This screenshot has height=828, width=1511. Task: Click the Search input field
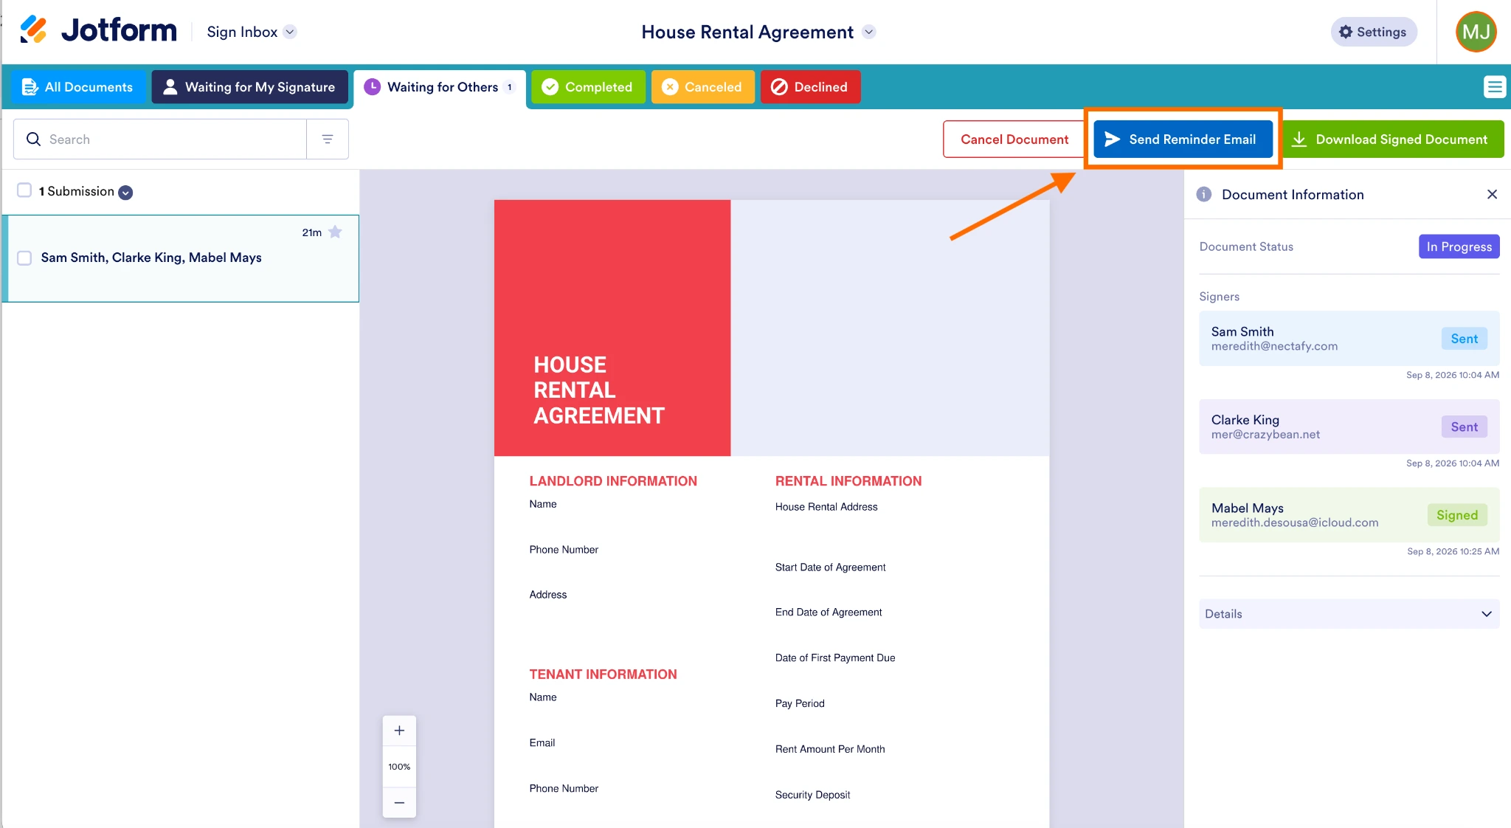[x=160, y=139]
